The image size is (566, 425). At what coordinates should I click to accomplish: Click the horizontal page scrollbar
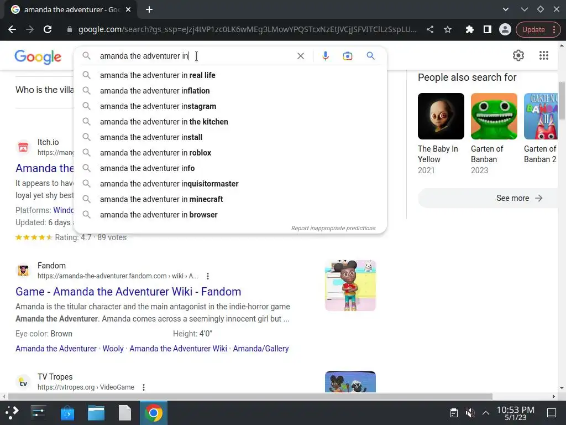(250, 396)
